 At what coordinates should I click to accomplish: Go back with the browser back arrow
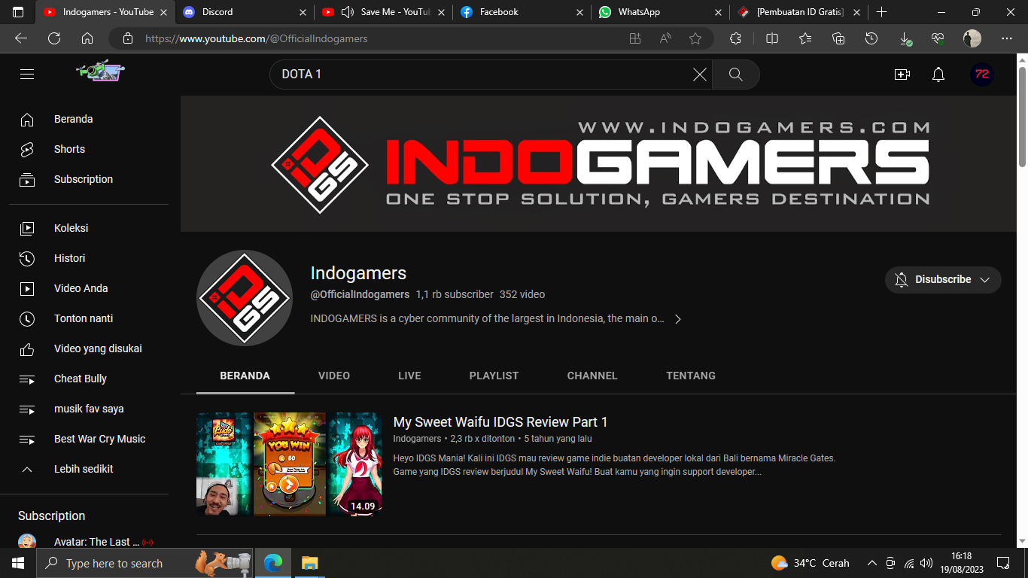tap(21, 38)
